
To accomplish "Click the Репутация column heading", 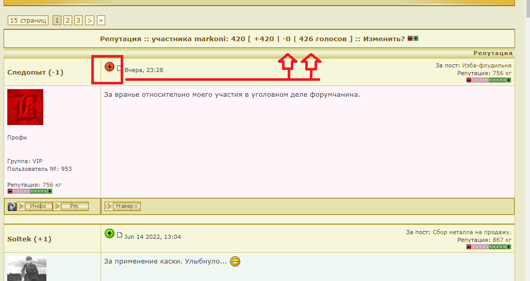I will click(x=493, y=53).
